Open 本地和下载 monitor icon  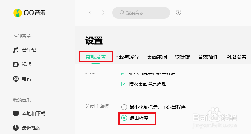tap(16, 114)
